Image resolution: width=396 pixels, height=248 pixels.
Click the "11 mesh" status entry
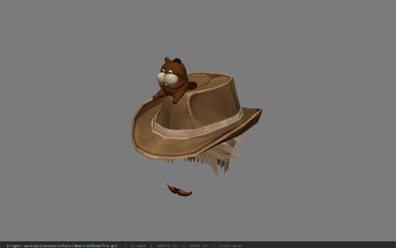point(138,246)
